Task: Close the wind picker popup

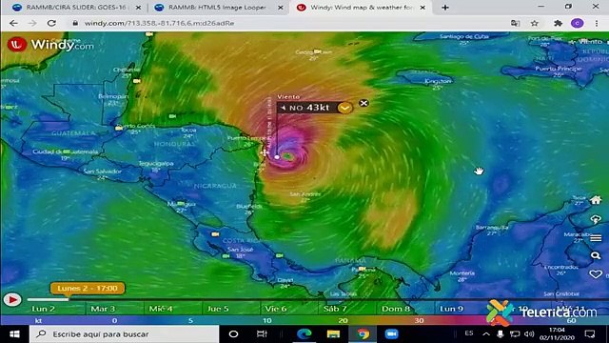Action: [363, 103]
